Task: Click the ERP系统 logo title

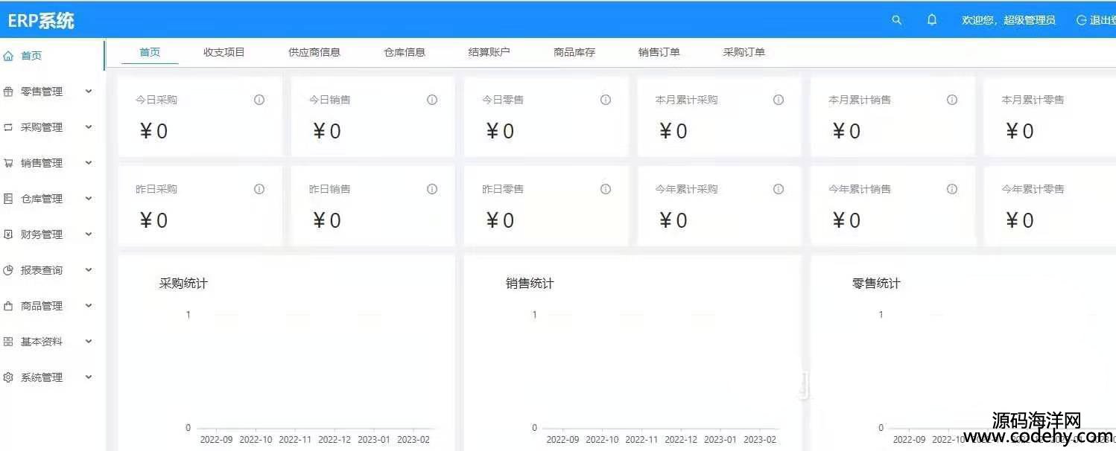Action: 41,21
